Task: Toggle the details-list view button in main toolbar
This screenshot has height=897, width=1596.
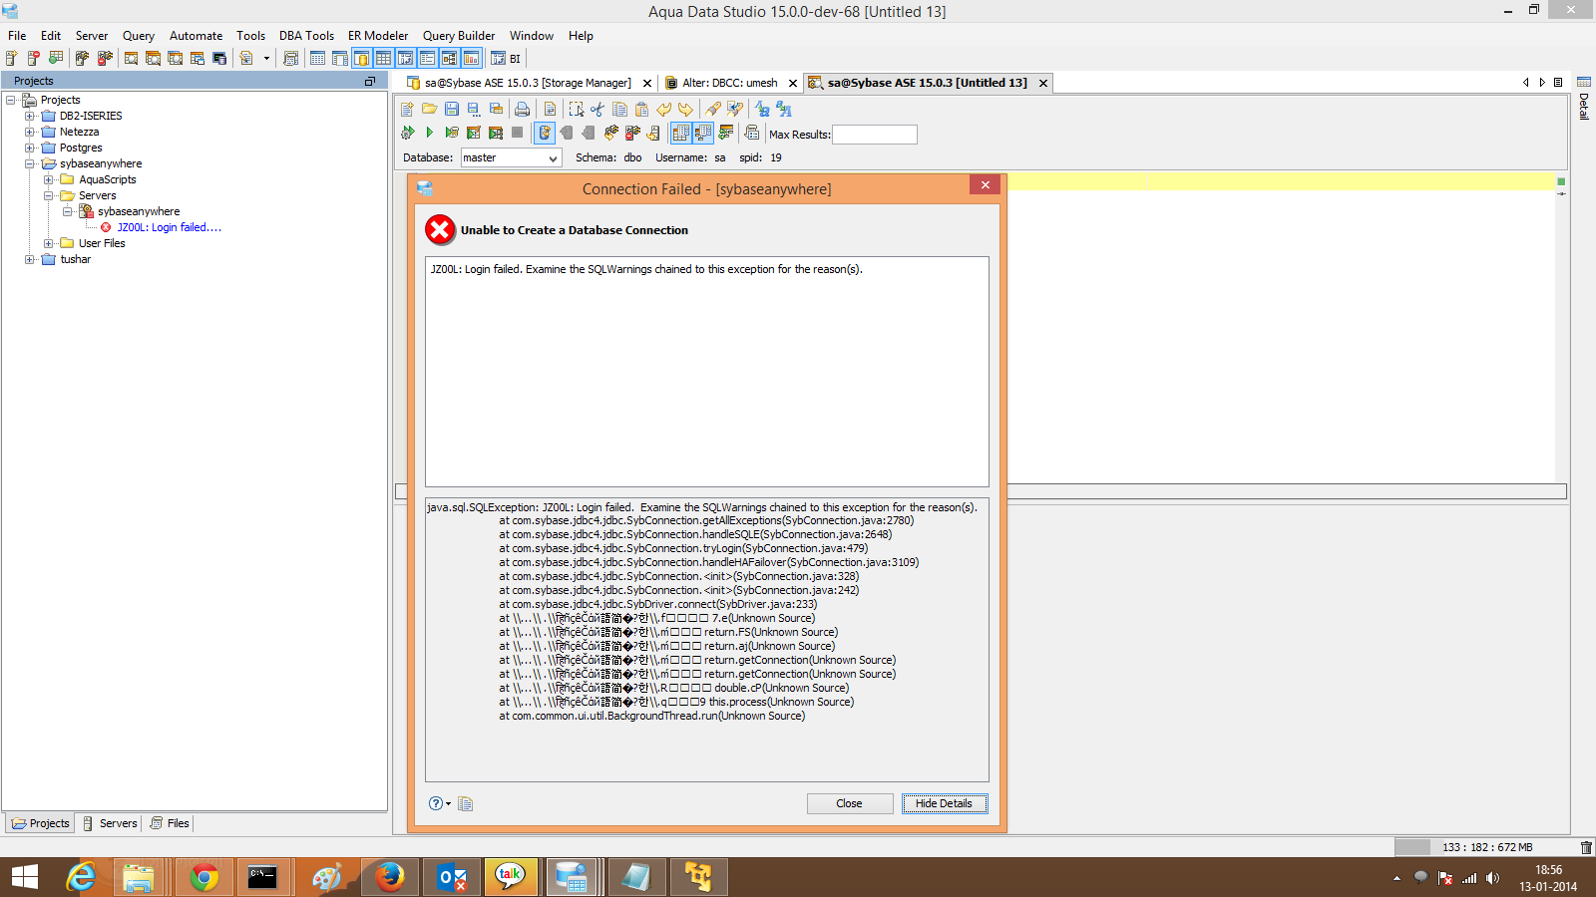Action: [x=427, y=59]
